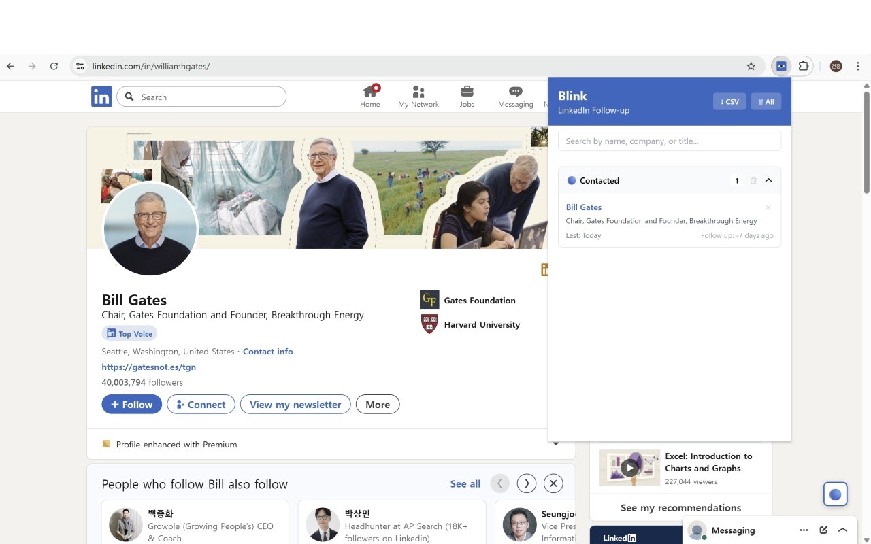This screenshot has height=544, width=871.
Task: Open the gatesnot.es/tgn link
Action: (x=149, y=367)
